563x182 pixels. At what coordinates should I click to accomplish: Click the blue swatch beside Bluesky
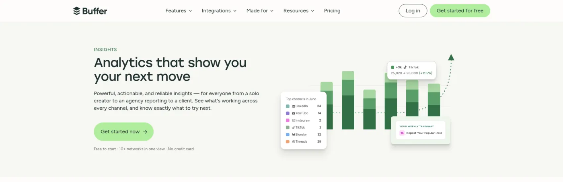tap(288, 135)
